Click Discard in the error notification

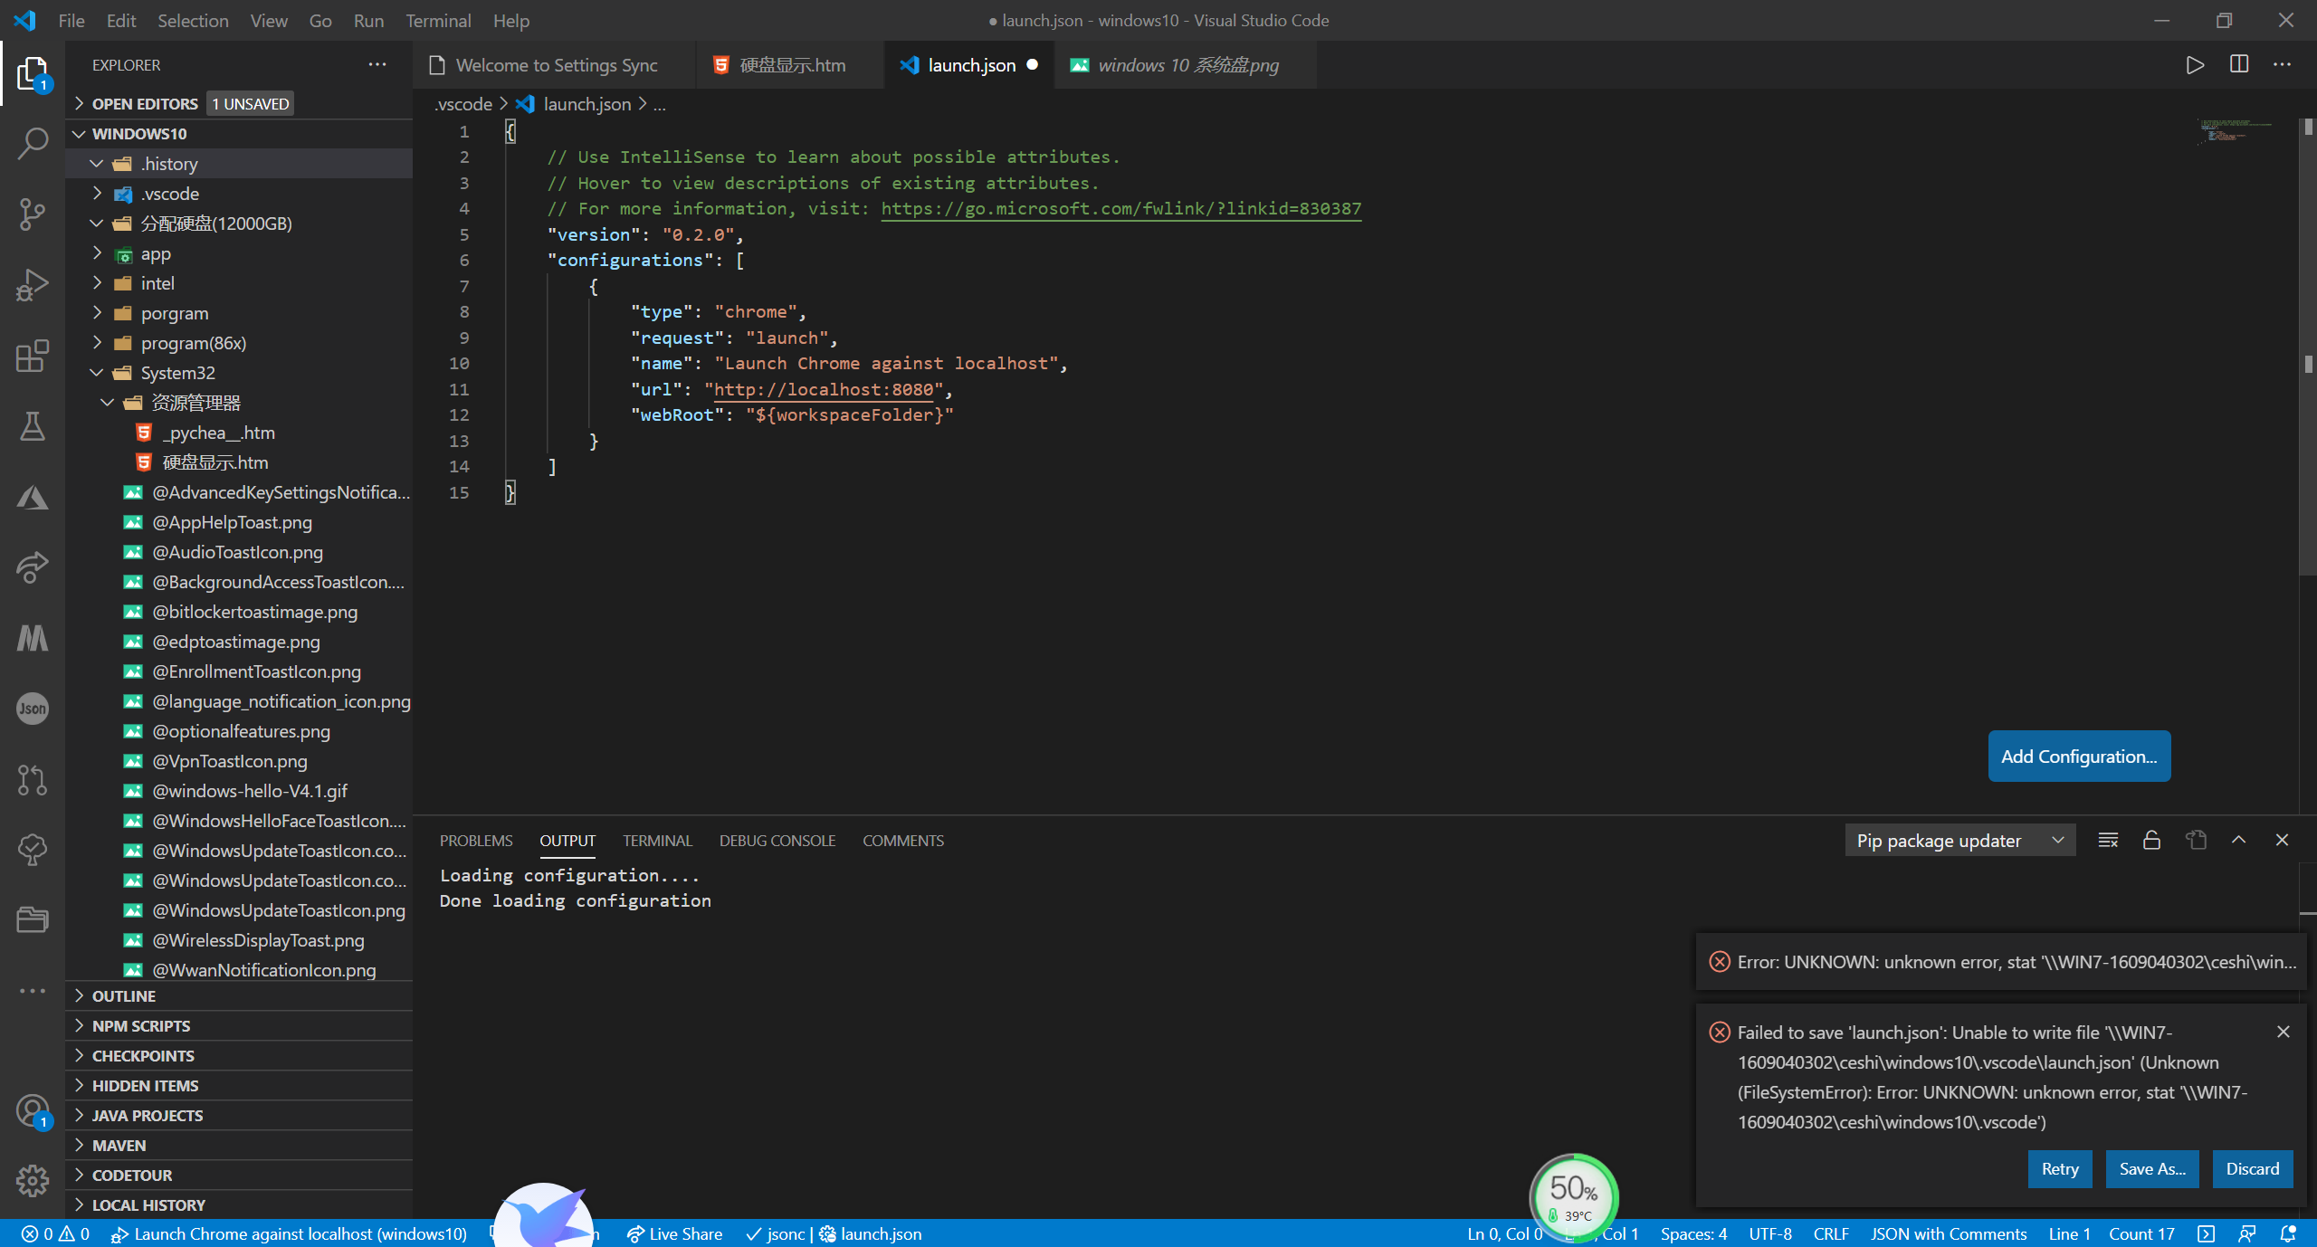(2253, 1169)
